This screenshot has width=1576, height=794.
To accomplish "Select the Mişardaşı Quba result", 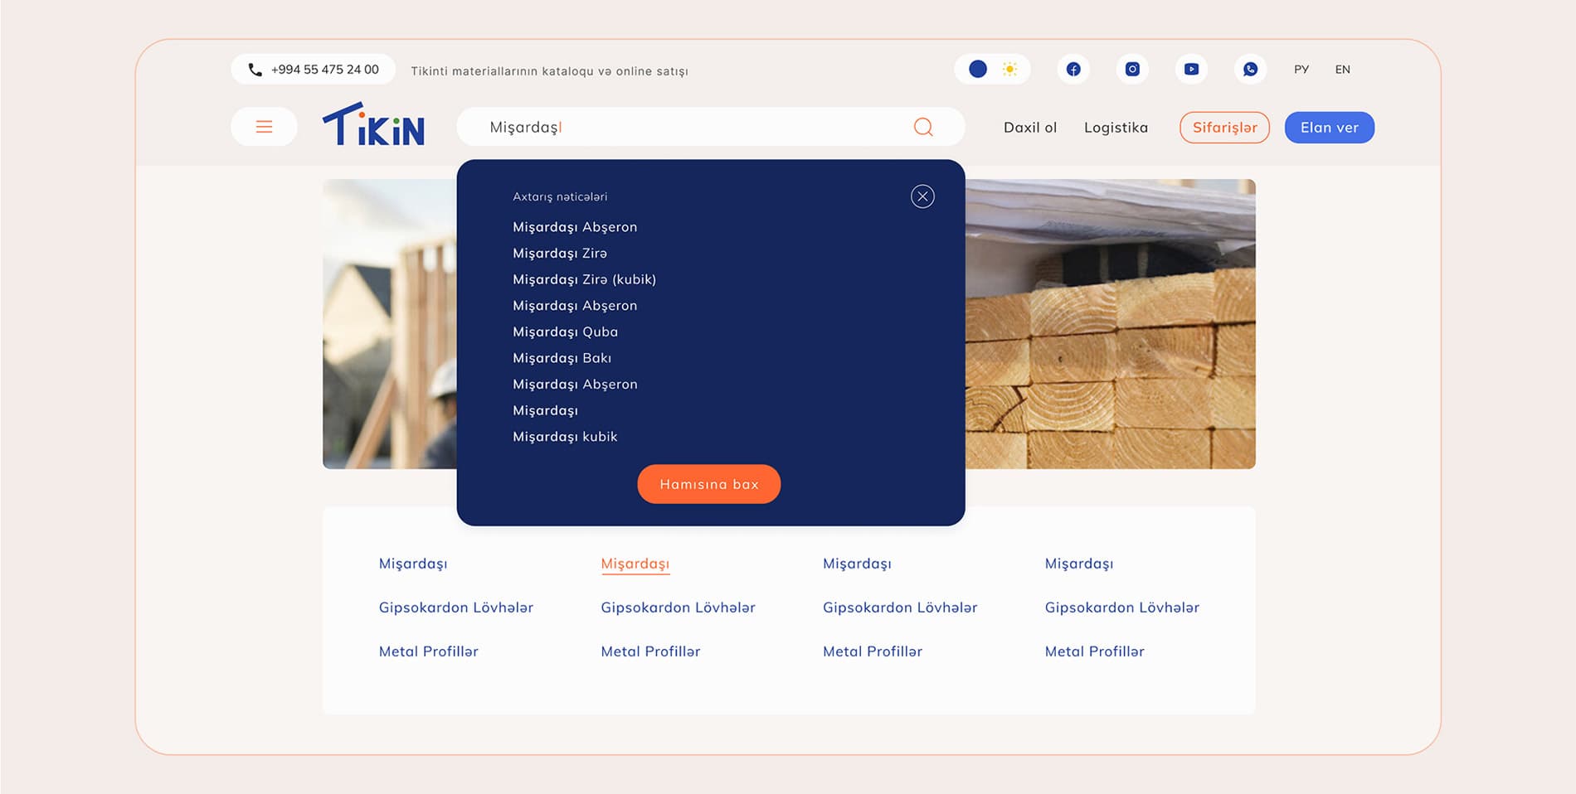I will pos(565,332).
